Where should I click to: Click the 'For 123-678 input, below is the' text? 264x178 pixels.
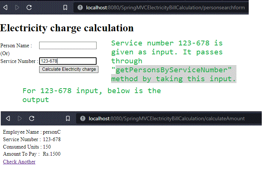[92, 91]
